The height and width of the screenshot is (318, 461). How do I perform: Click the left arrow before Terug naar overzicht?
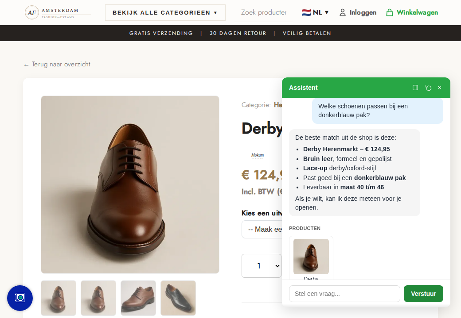point(26,65)
